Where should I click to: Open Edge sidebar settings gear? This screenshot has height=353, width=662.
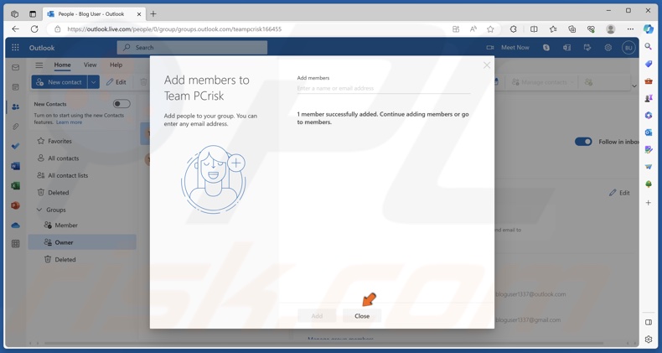pyautogui.click(x=649, y=339)
